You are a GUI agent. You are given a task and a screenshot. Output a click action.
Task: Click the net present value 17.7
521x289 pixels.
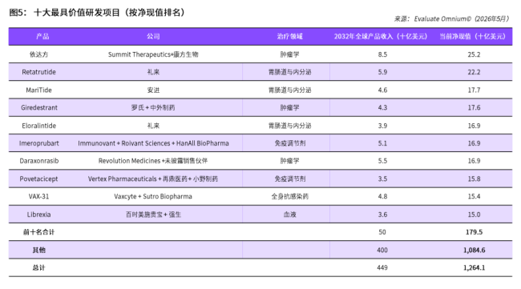[x=474, y=90]
